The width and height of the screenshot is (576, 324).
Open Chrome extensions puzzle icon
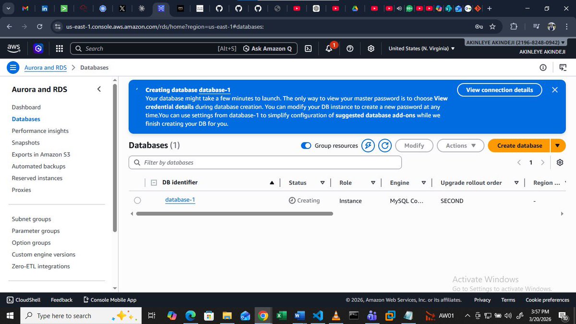point(514,26)
